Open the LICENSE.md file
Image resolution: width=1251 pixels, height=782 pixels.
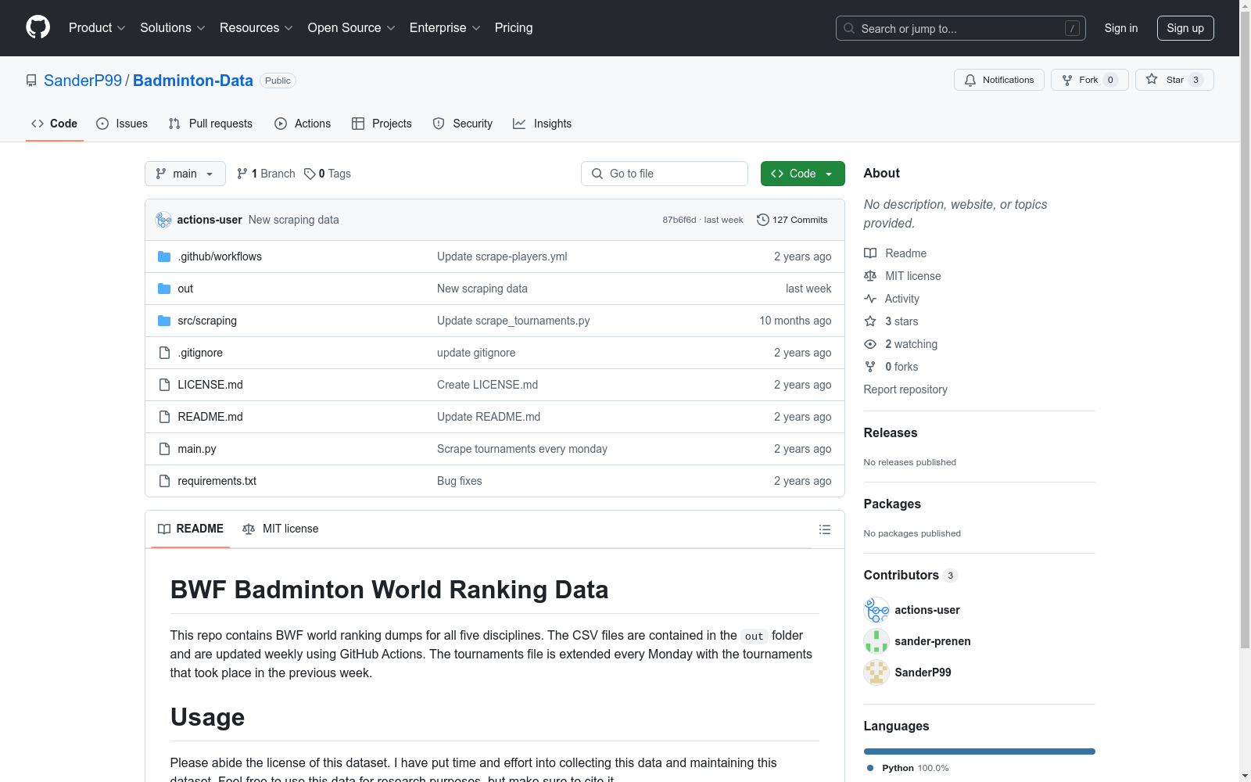point(210,385)
